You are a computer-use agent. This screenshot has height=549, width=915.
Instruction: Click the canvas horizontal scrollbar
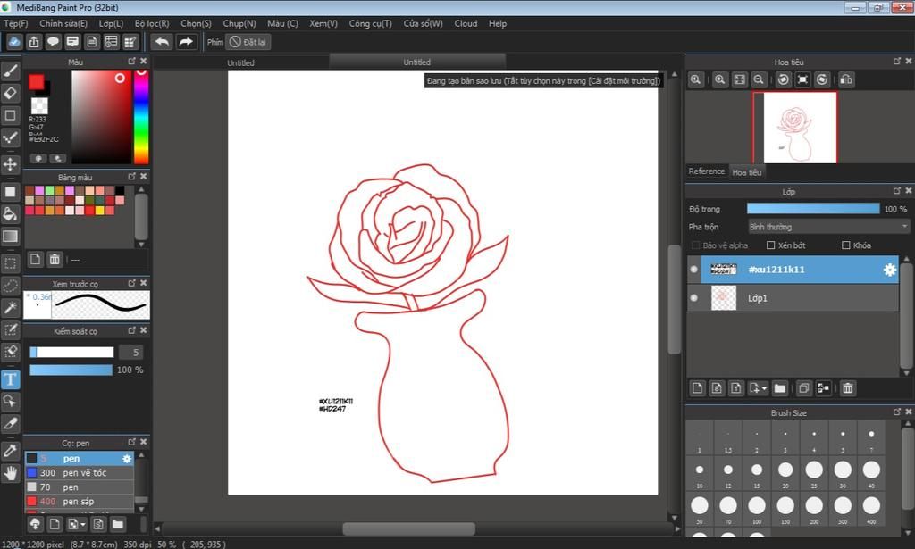click(x=408, y=528)
